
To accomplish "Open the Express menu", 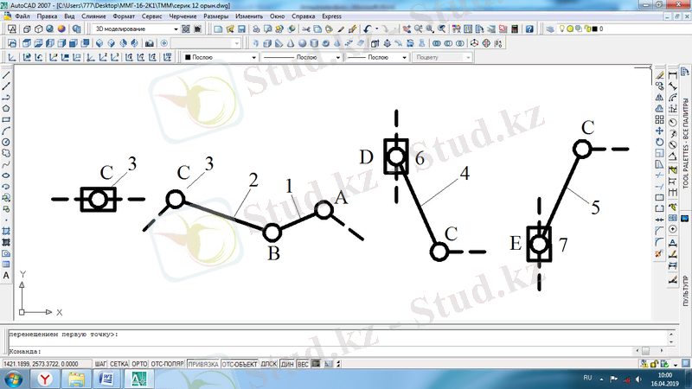I will [x=331, y=16].
